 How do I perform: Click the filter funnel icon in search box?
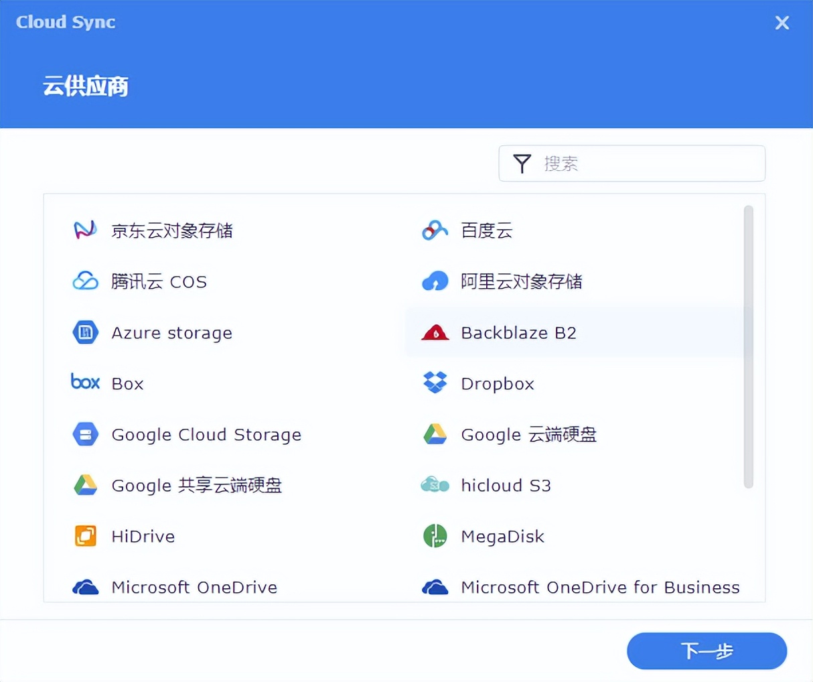[x=522, y=163]
